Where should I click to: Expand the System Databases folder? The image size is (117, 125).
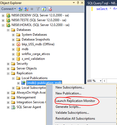(x=13, y=35)
